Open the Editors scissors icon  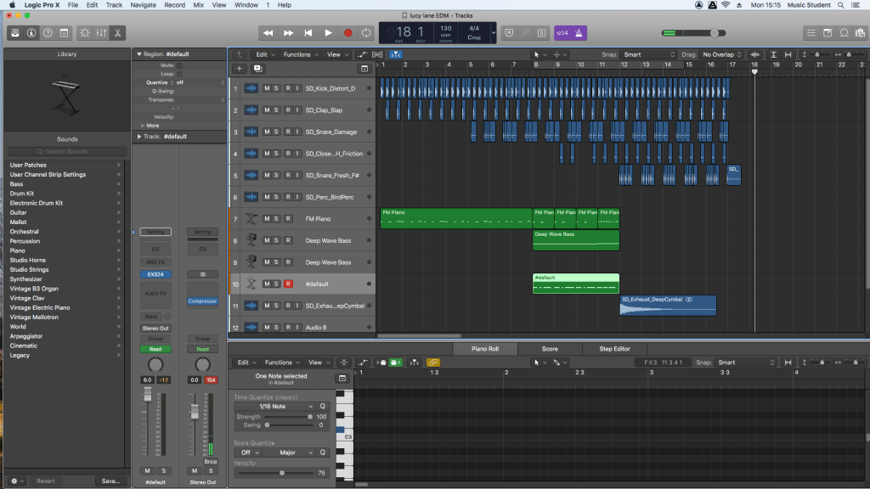pos(118,33)
